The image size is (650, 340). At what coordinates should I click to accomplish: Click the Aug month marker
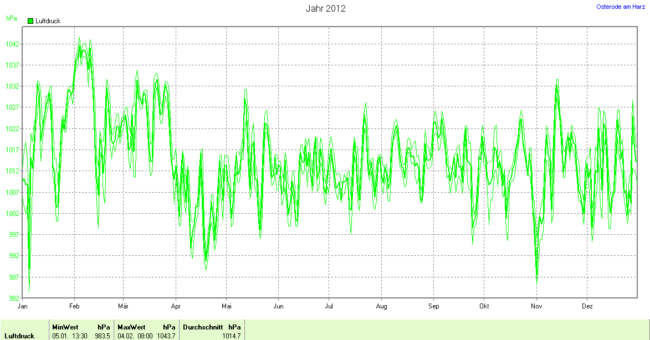pyautogui.click(x=381, y=306)
